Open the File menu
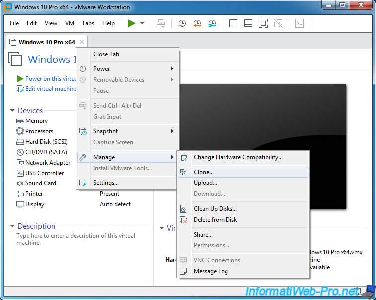 (14, 23)
